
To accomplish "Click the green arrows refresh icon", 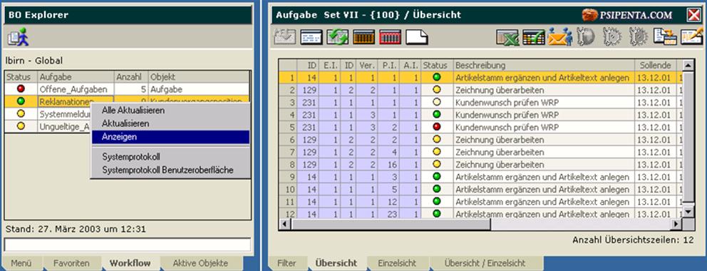I will click(x=338, y=37).
